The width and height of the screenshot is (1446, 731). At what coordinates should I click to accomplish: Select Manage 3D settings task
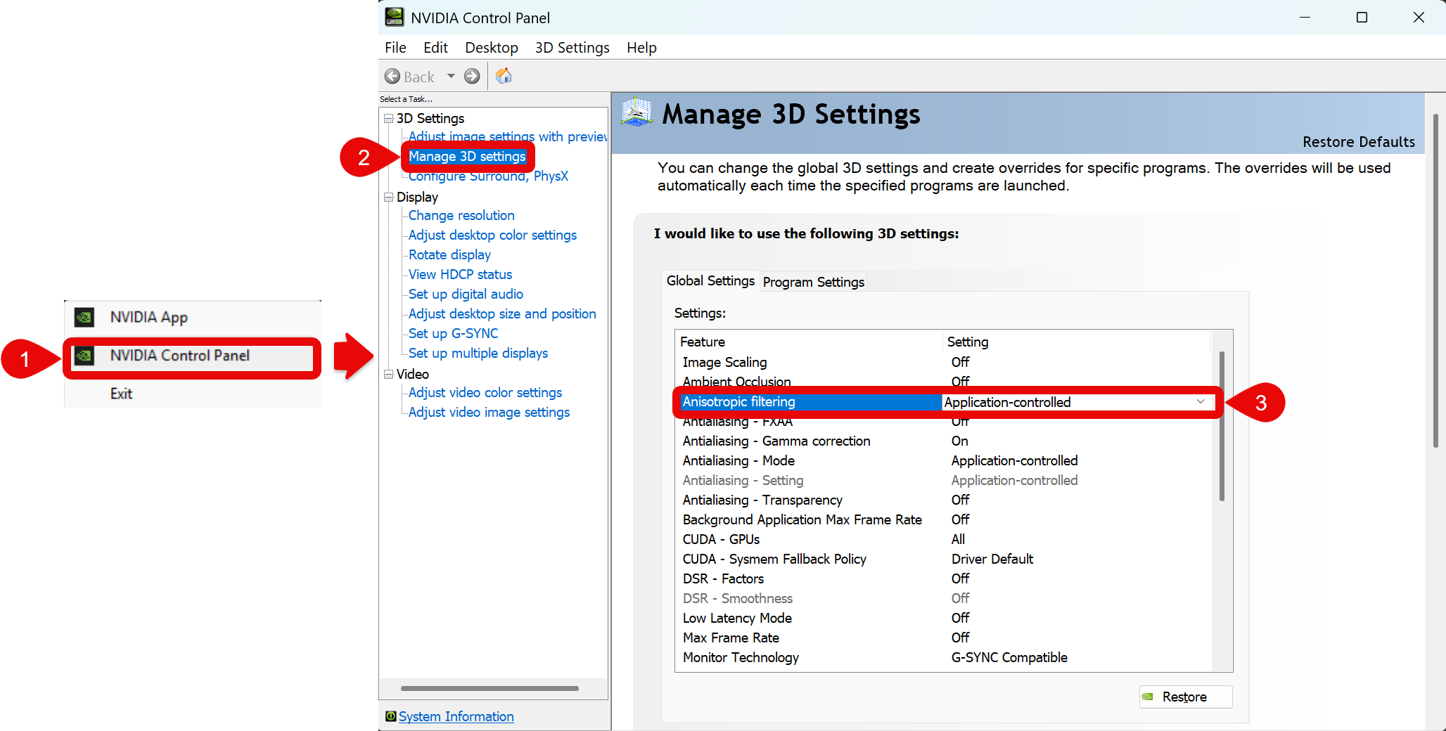[467, 156]
